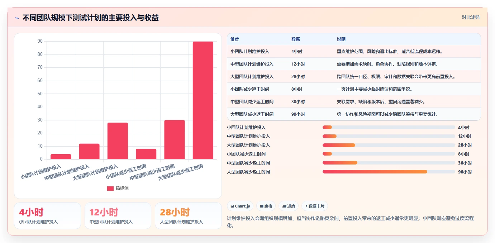The width and height of the screenshot is (495, 243).
Task: Select the 进度 tag chip
Action: pyautogui.click(x=289, y=206)
